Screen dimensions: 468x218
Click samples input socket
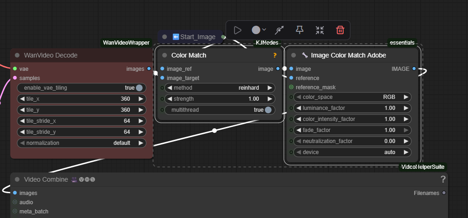click(x=15, y=78)
